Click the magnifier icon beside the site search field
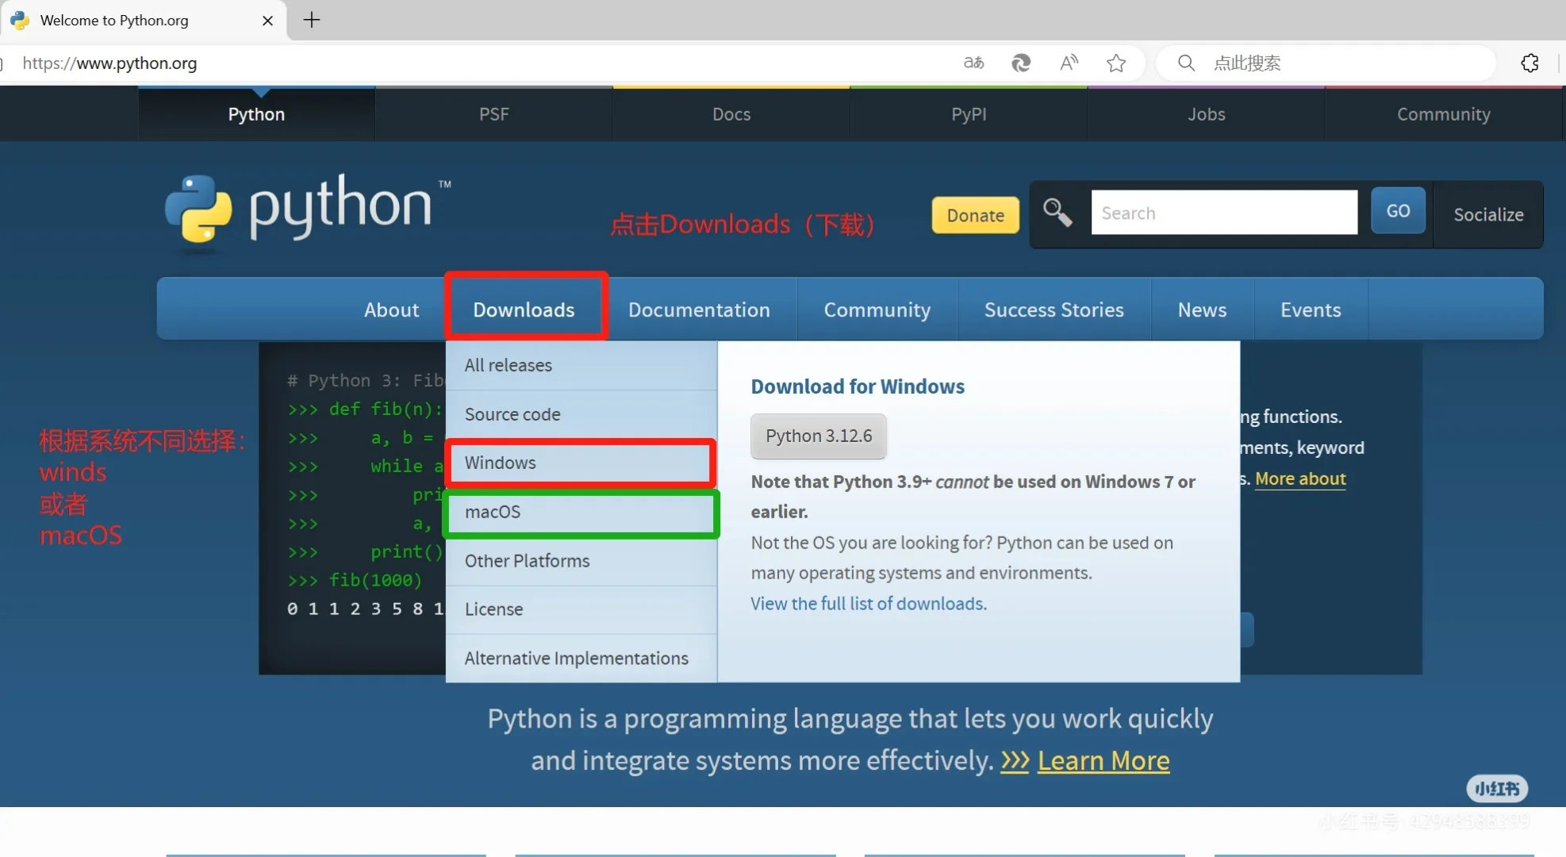 tap(1057, 213)
